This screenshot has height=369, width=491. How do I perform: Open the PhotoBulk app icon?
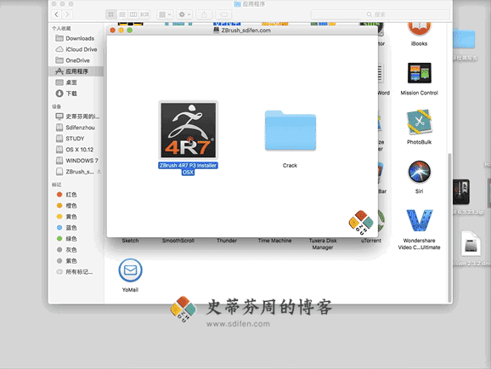[420, 122]
